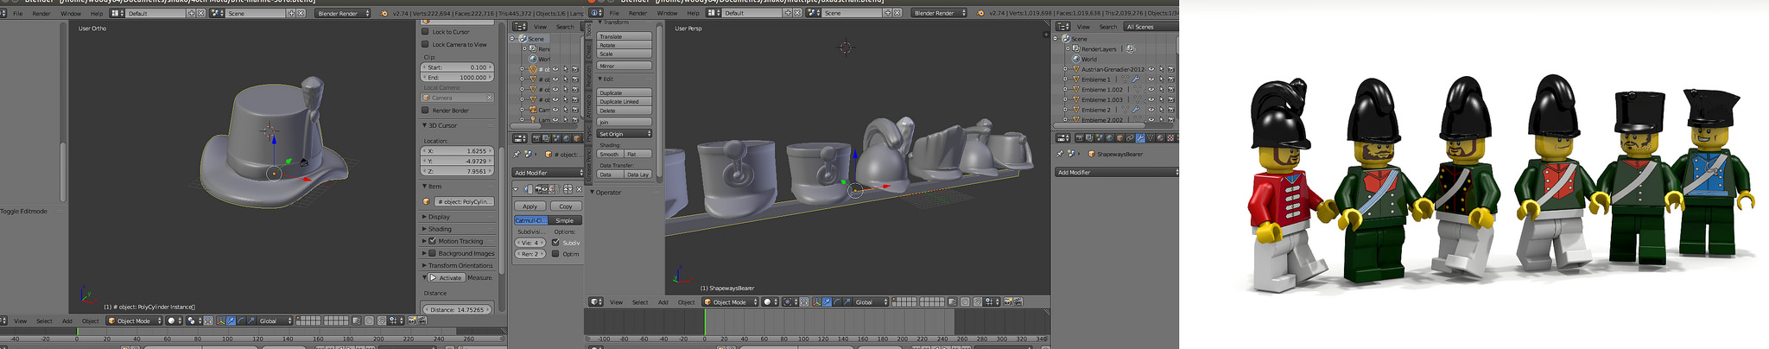Click the Rotate tool button
Screen dimensions: 1769x349
[x=625, y=45]
